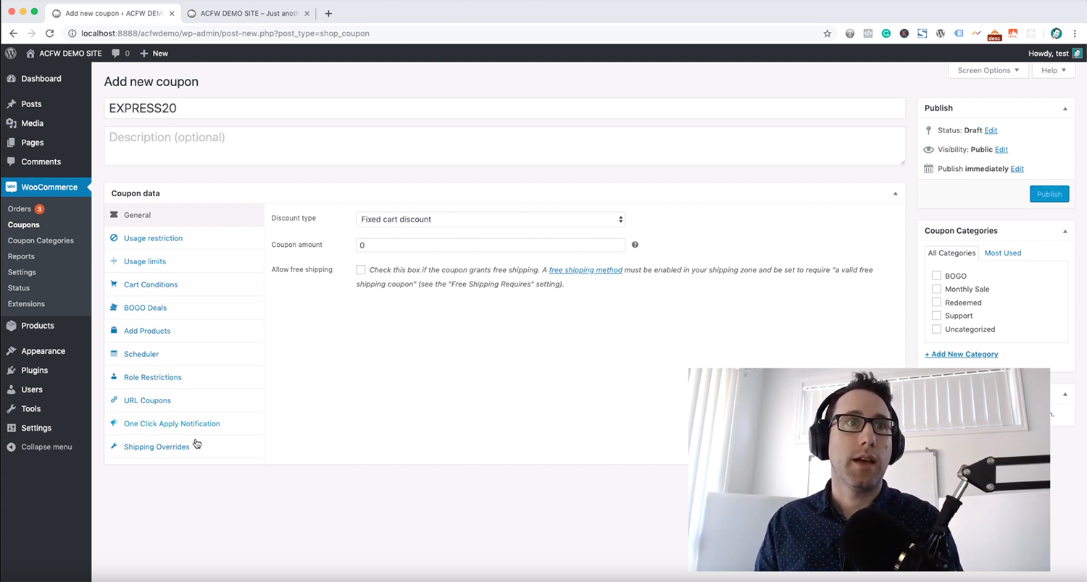Open the ACFW DEMO SITE home icon
Viewport: 1087px width, 582px height.
click(x=30, y=53)
